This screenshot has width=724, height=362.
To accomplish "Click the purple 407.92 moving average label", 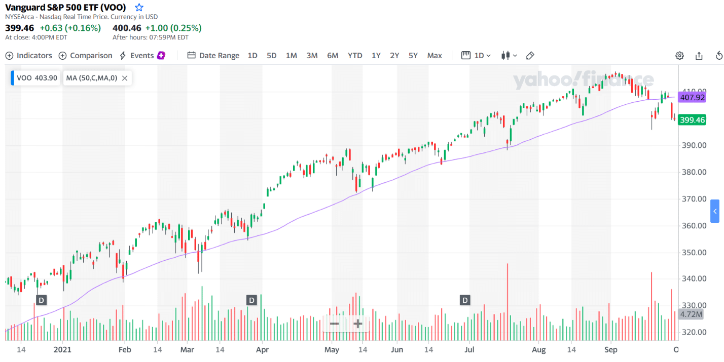I will [693, 97].
